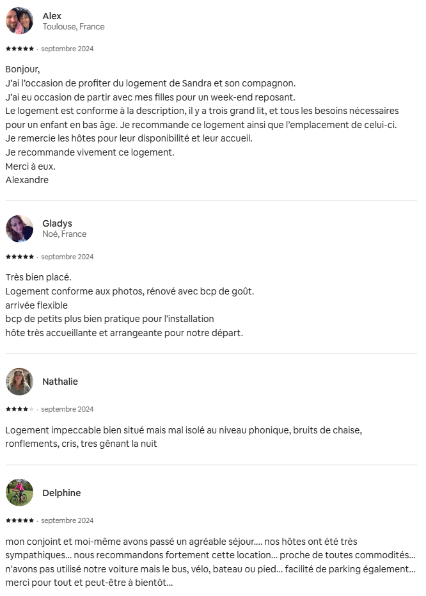Click the Toulouse, France location text
The image size is (426, 596).
[74, 27]
